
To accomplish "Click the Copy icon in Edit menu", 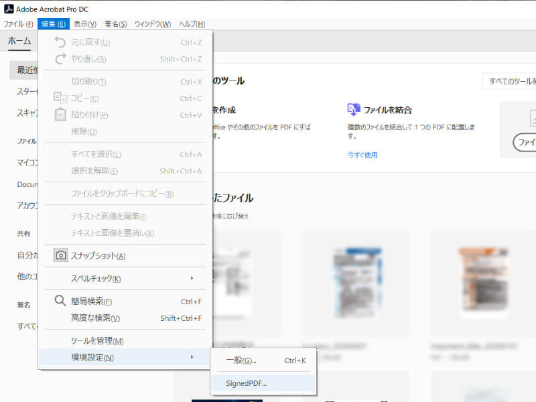I will (x=60, y=98).
